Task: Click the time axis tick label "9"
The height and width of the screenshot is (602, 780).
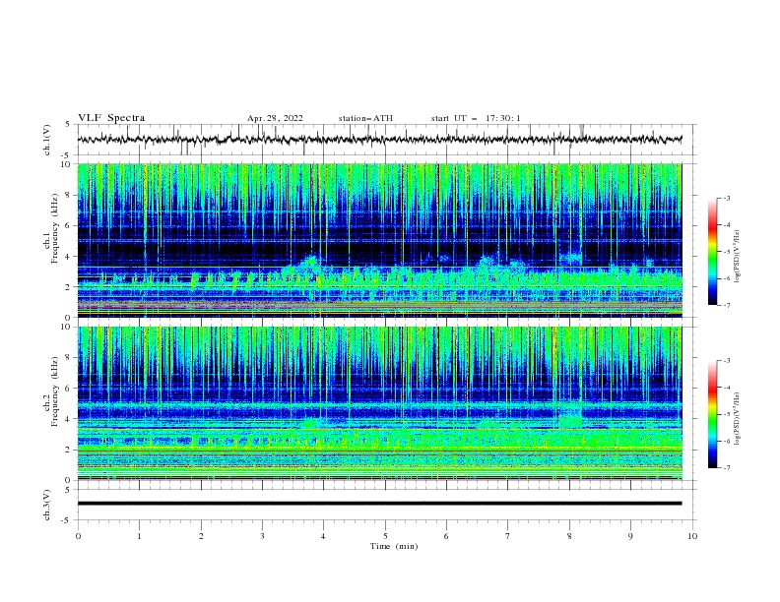Action: click(x=630, y=536)
